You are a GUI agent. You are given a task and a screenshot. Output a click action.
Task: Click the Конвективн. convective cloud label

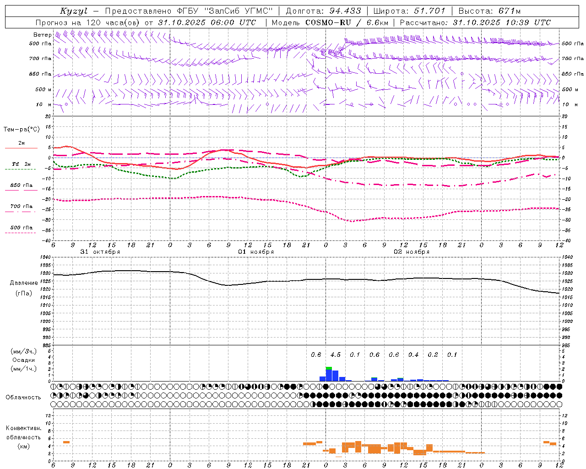click(x=23, y=428)
